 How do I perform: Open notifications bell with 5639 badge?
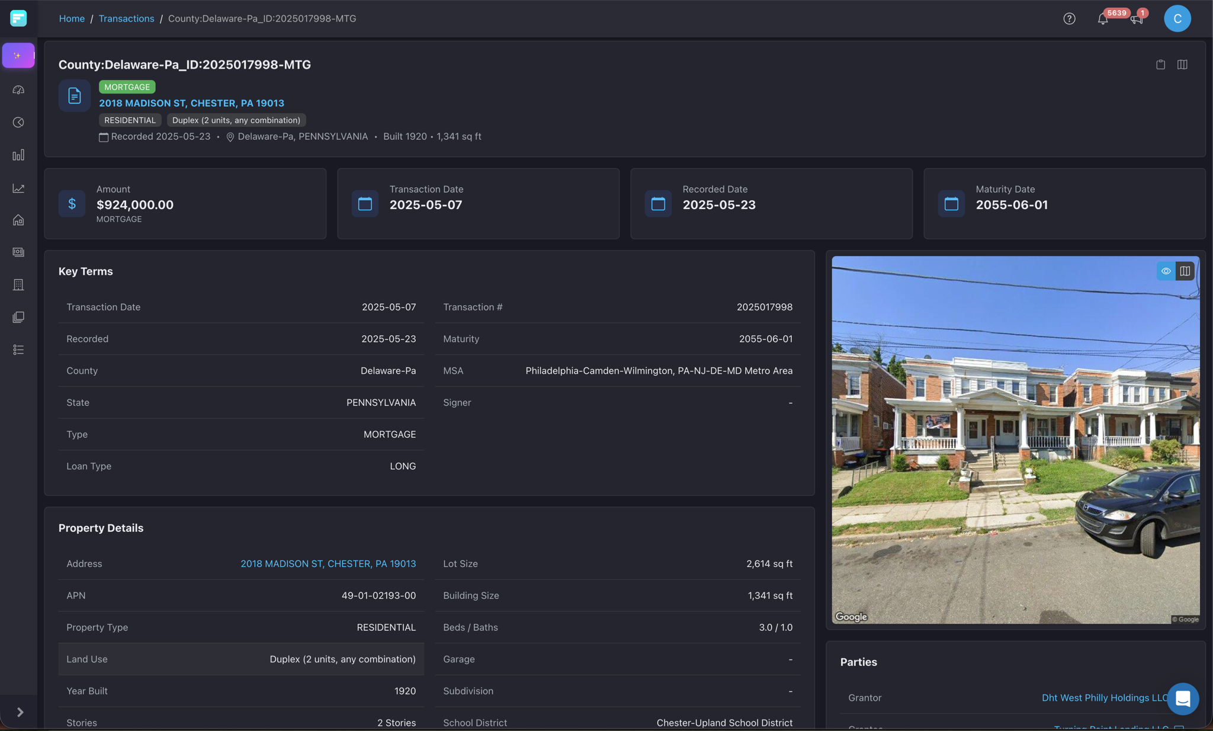tap(1102, 19)
